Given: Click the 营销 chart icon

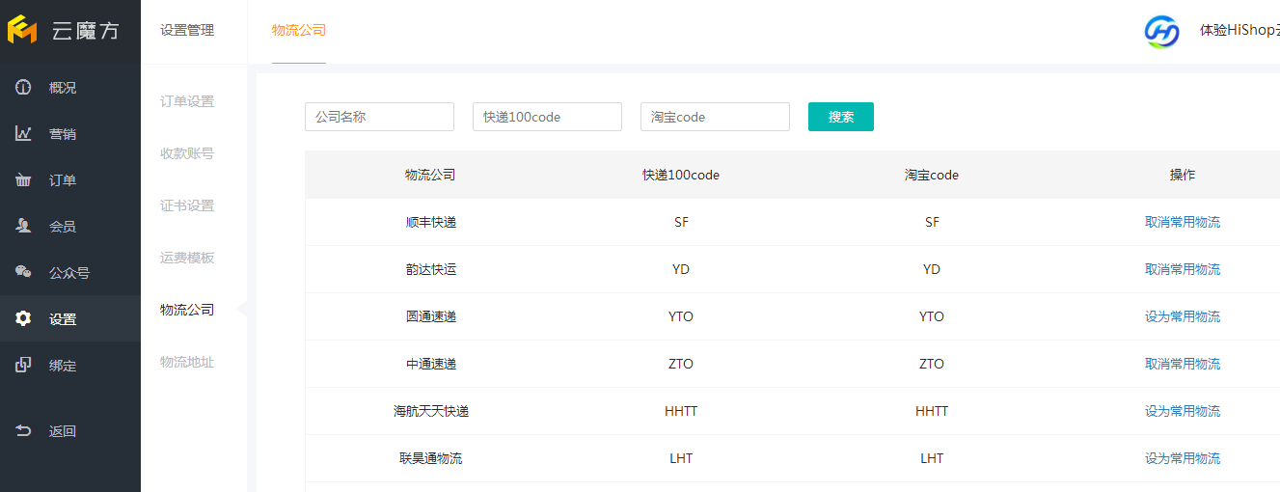Looking at the screenshot, I should (x=23, y=134).
